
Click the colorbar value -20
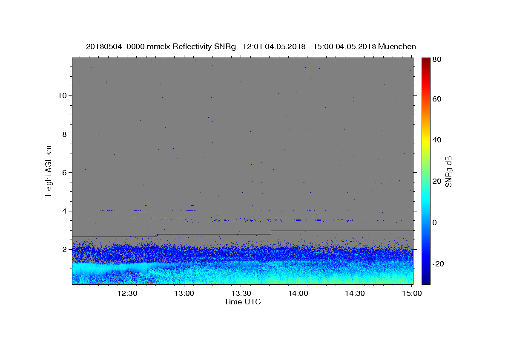(x=438, y=264)
